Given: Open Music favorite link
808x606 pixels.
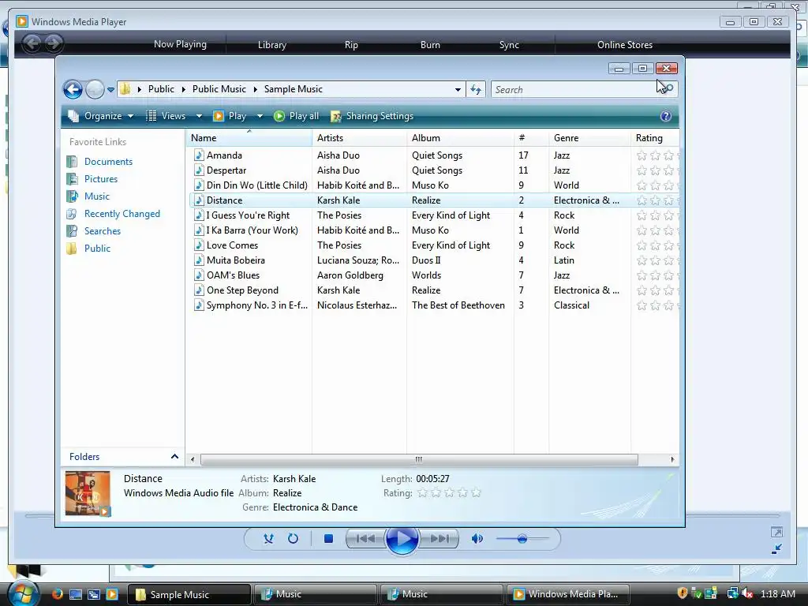Looking at the screenshot, I should pyautogui.click(x=97, y=196).
